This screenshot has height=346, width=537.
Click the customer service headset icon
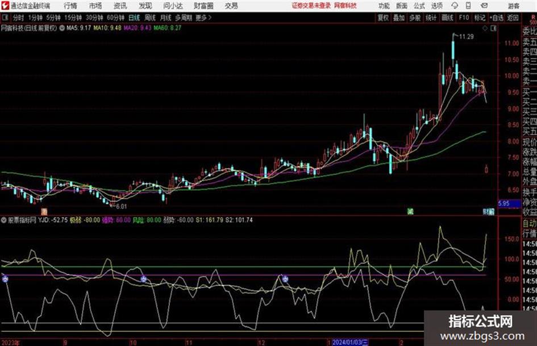(455, 6)
